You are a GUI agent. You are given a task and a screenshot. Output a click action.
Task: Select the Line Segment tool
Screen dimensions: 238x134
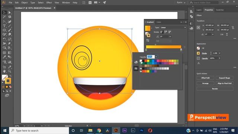pyautogui.click(x=10, y=26)
